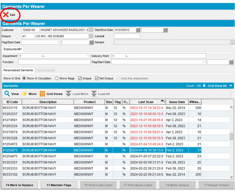Open the Grid View All dropdown arrow
This screenshot has width=235, height=191.
click(x=231, y=86)
